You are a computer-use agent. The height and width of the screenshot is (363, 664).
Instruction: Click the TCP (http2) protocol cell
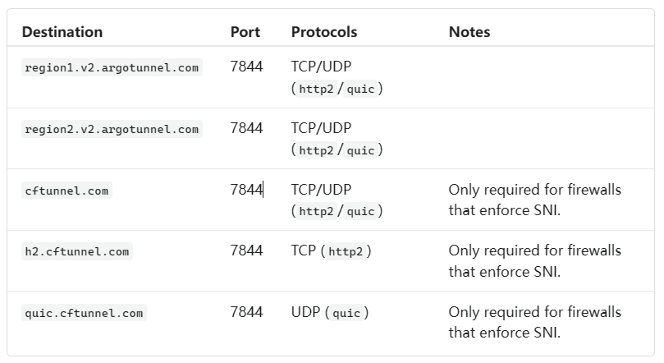point(332,251)
